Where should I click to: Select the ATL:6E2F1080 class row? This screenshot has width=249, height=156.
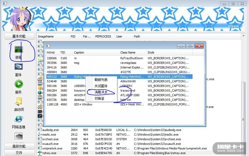tap(119, 95)
